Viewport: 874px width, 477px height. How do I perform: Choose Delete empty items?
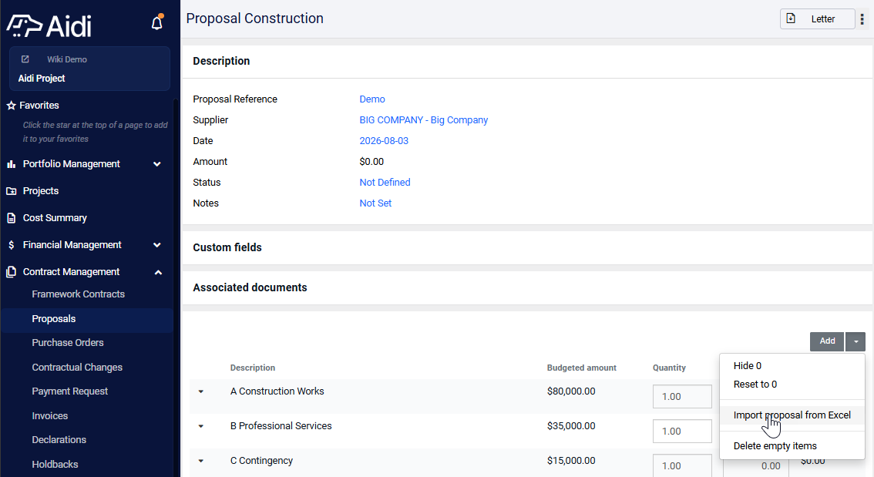point(792,446)
